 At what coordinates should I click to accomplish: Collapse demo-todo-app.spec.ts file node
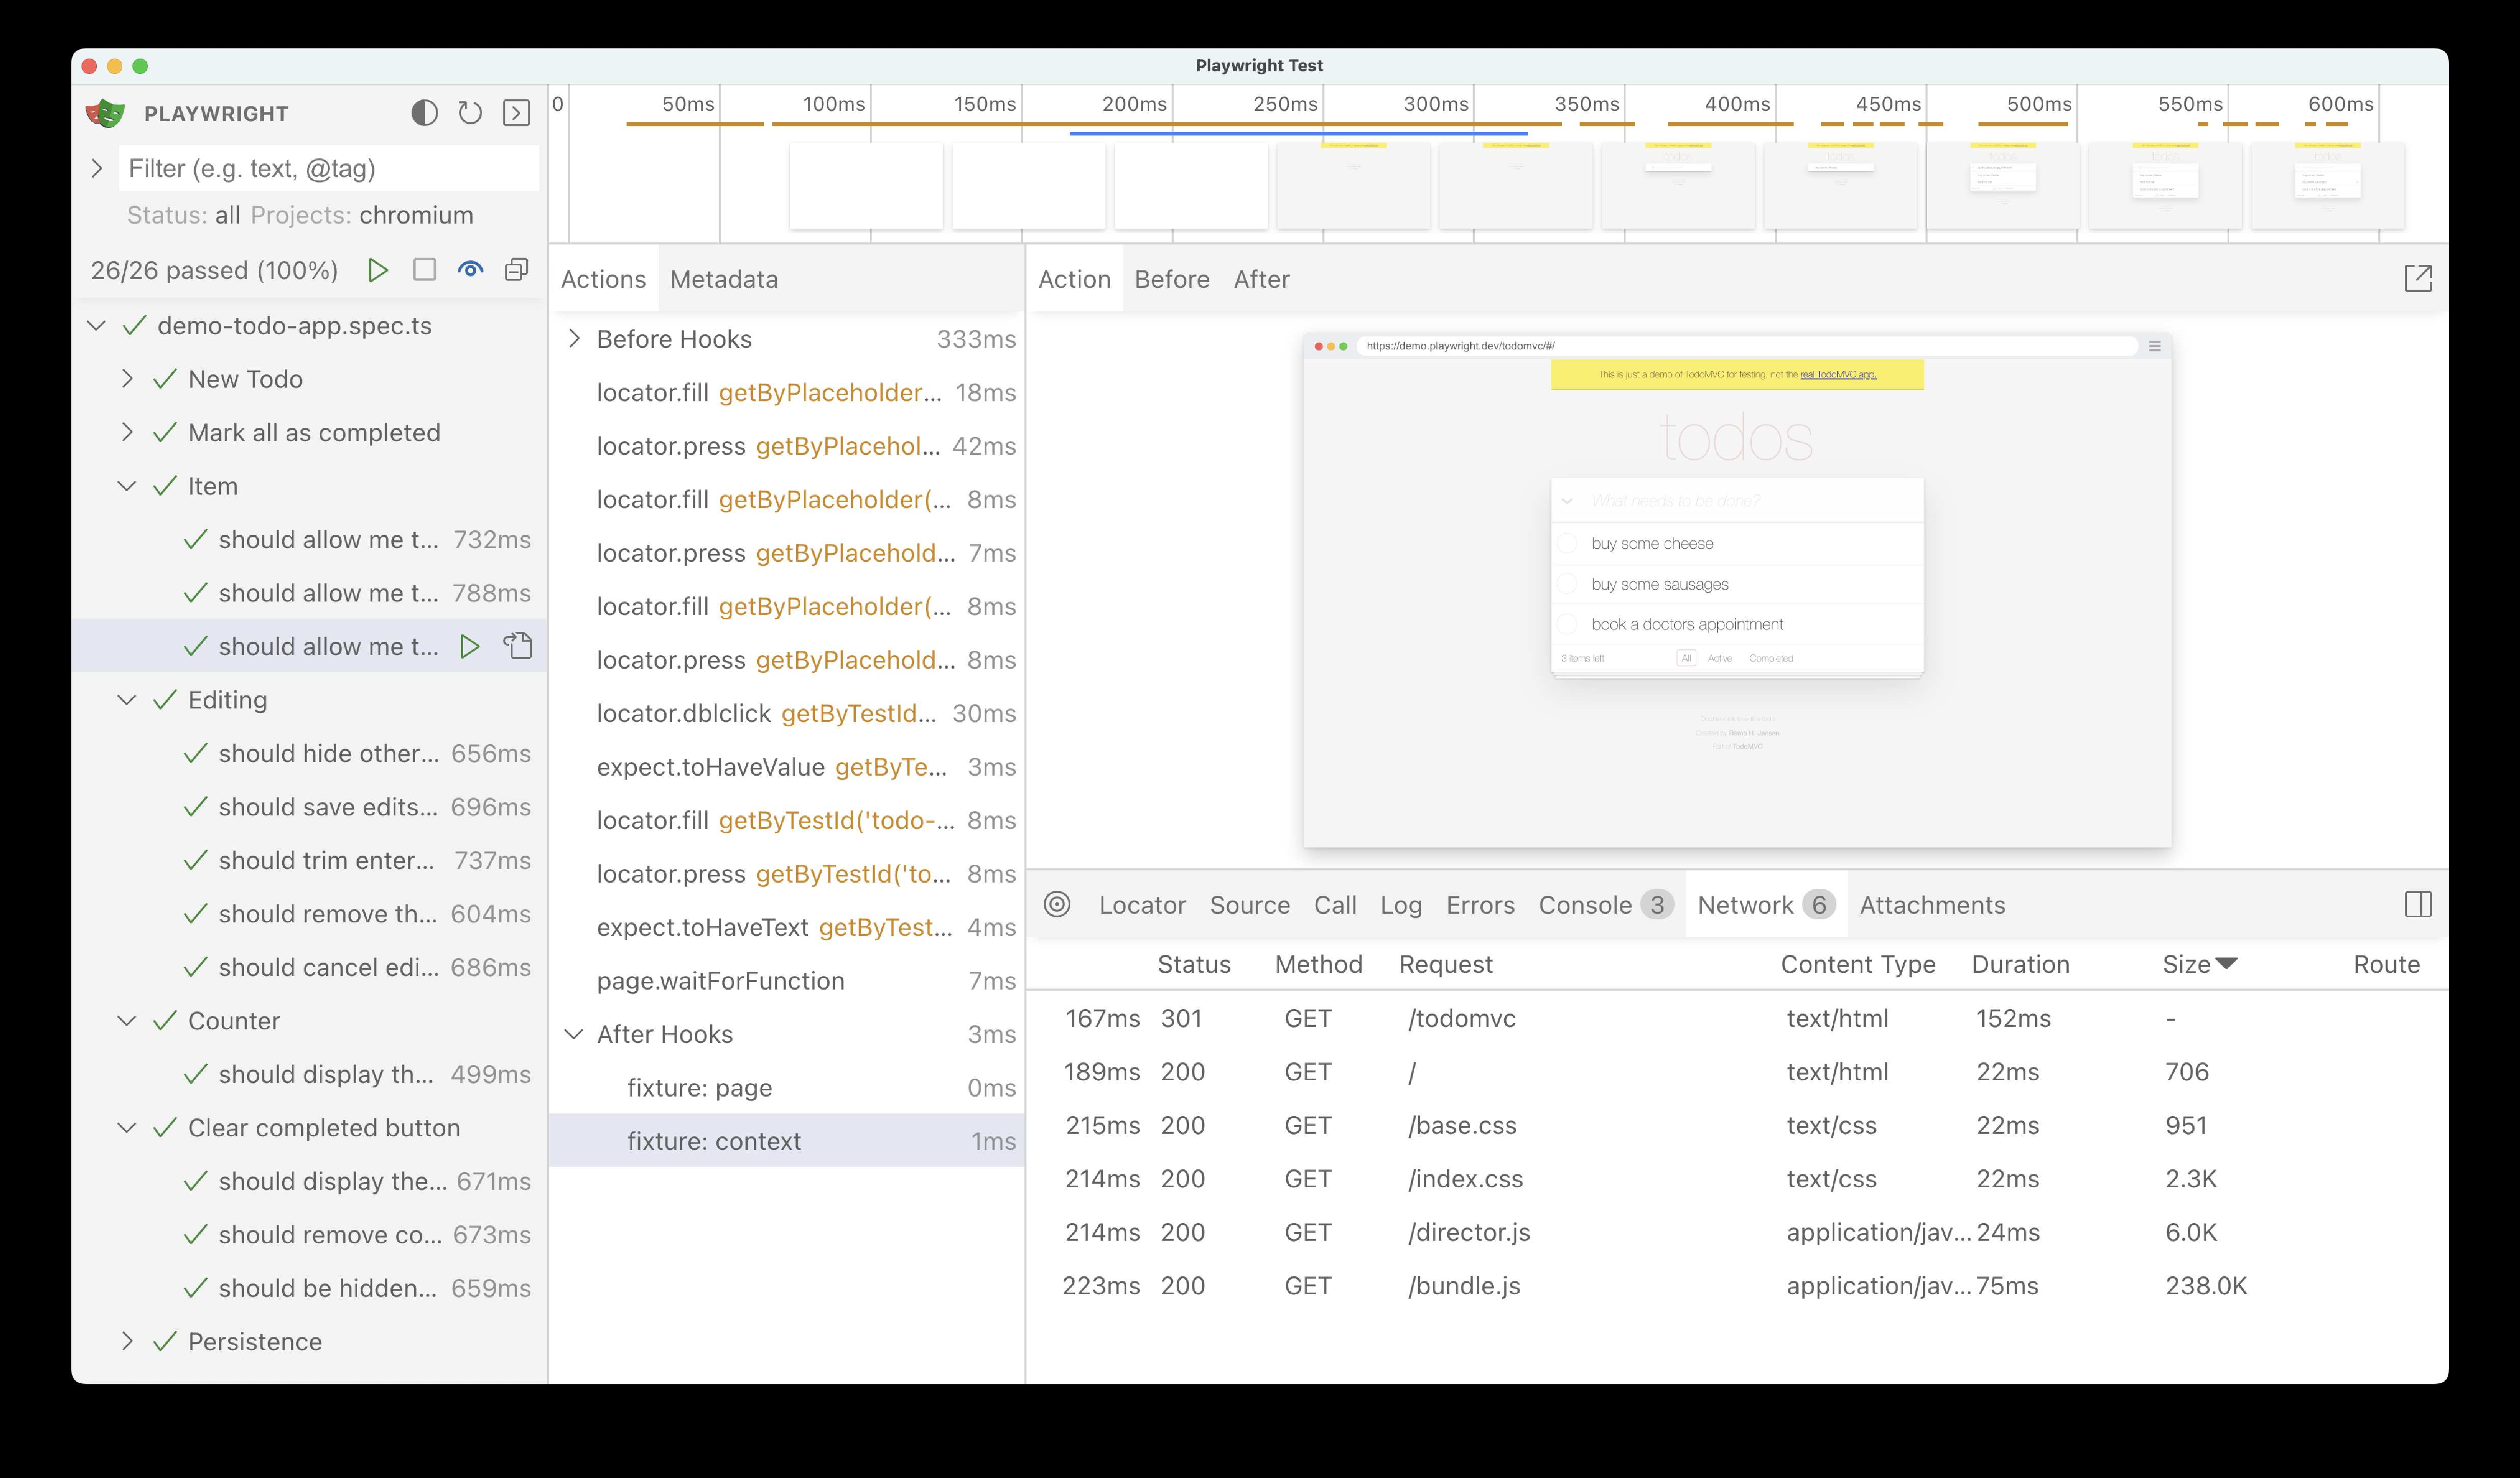97,325
